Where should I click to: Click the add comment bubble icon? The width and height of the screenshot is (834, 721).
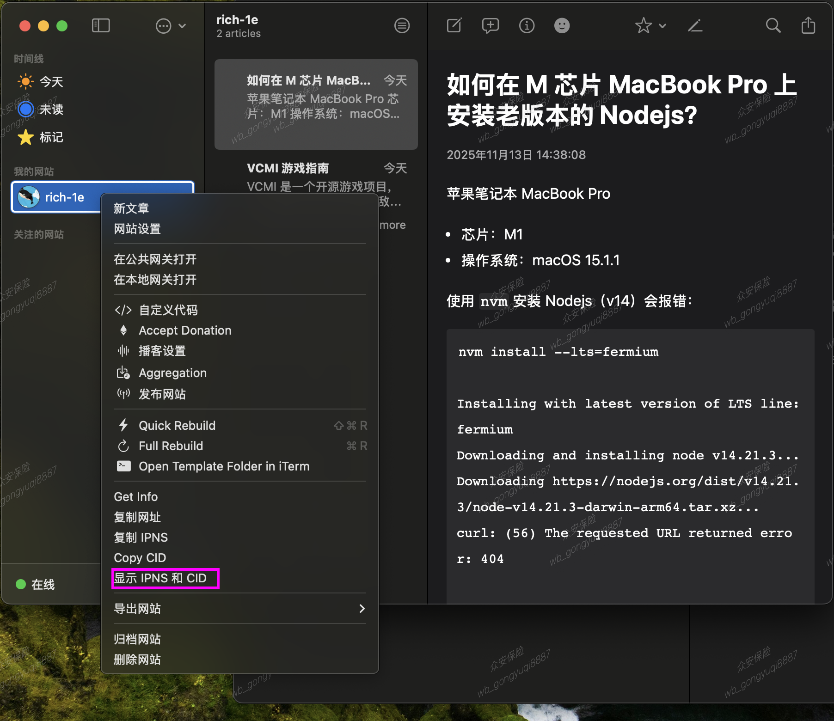(490, 25)
